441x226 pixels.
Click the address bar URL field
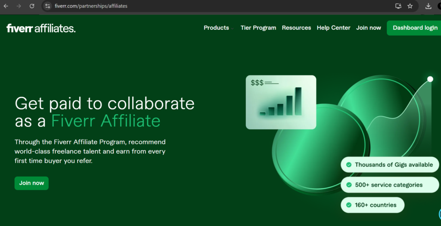(219, 6)
